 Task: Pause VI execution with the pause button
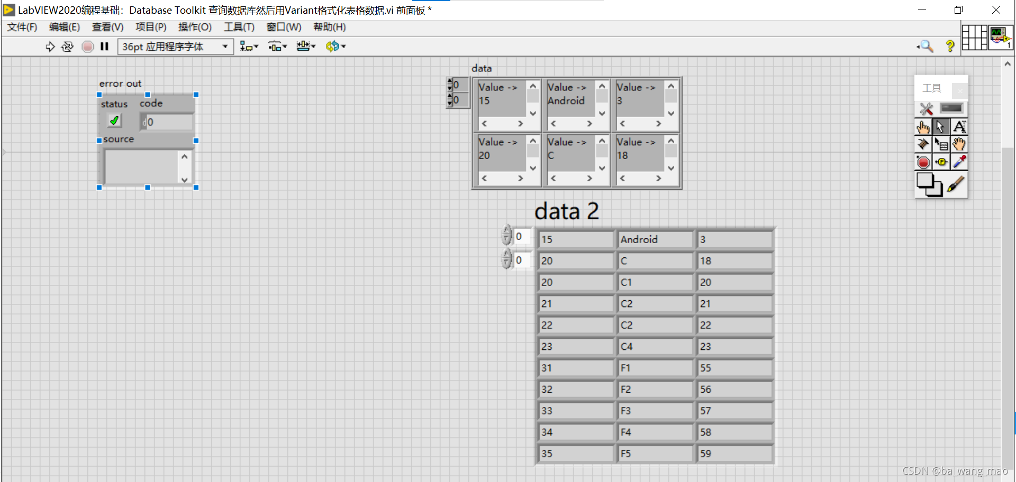point(104,47)
